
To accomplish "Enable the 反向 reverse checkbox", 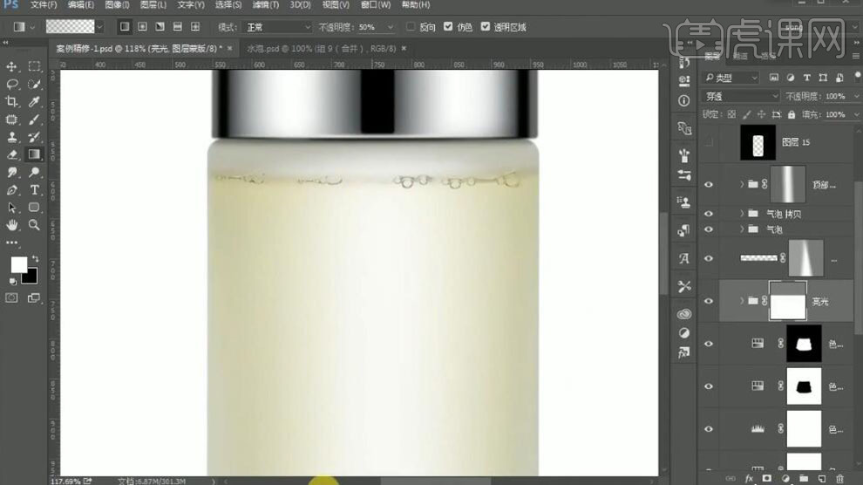I will pyautogui.click(x=411, y=26).
